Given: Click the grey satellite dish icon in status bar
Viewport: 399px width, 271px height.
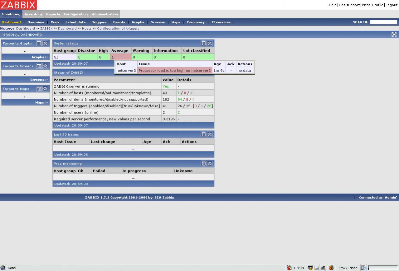Looking at the screenshot, I should click(x=324, y=268).
